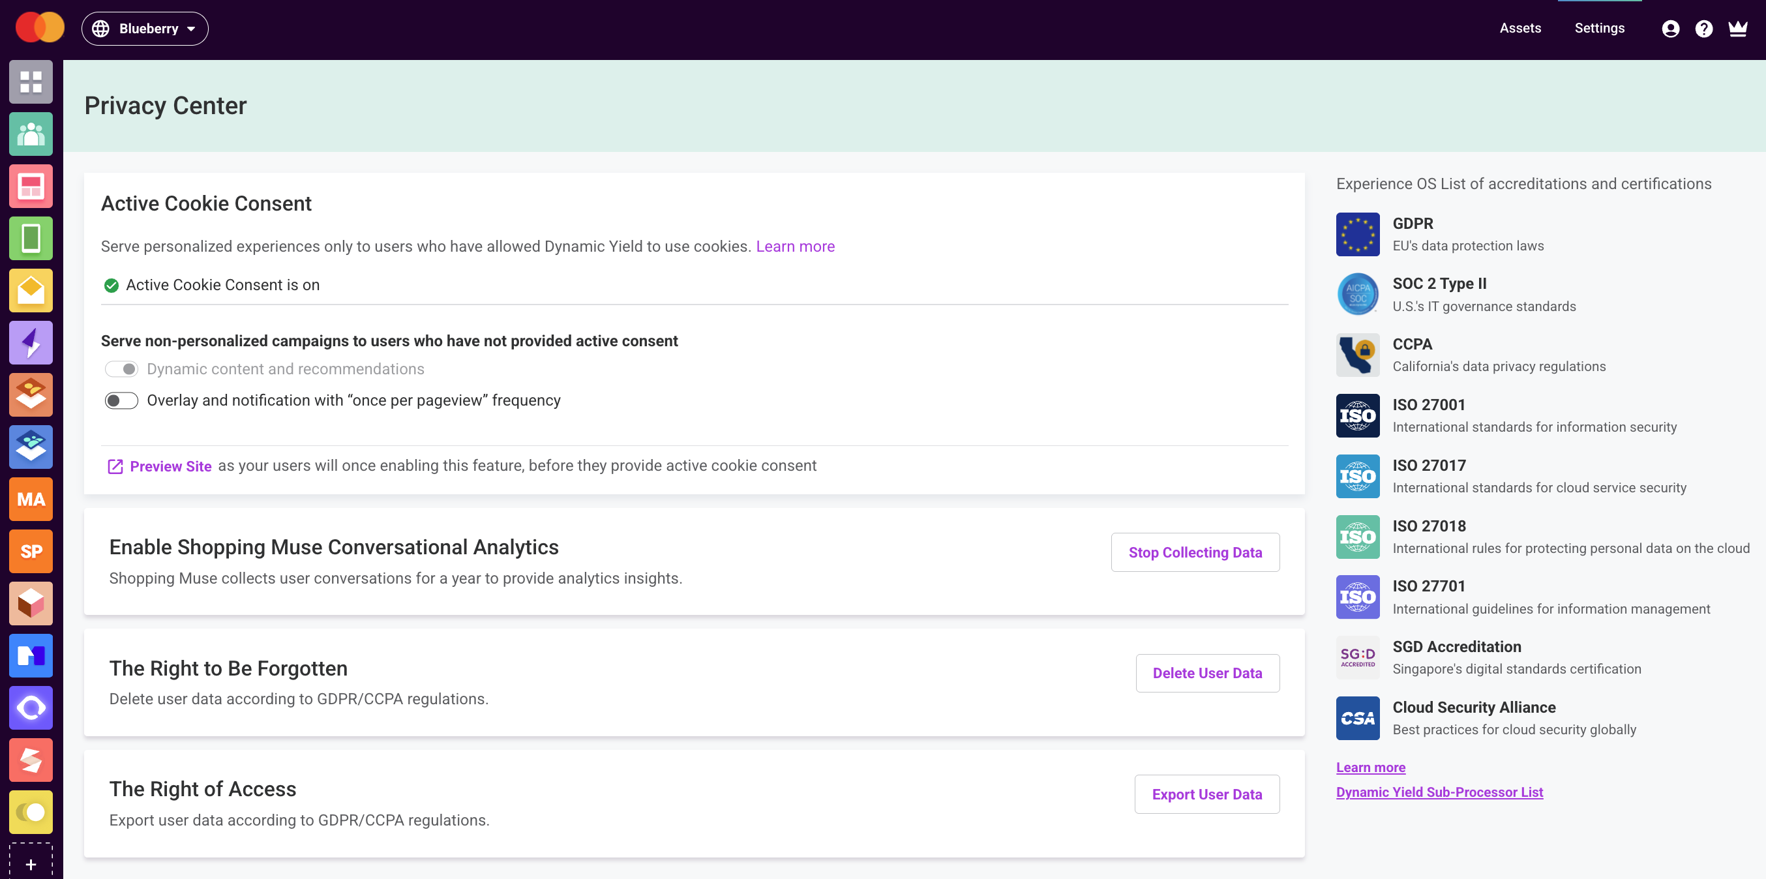The image size is (1766, 879).
Task: Click the yellow toggle-shaped sidebar icon
Action: pyautogui.click(x=31, y=812)
